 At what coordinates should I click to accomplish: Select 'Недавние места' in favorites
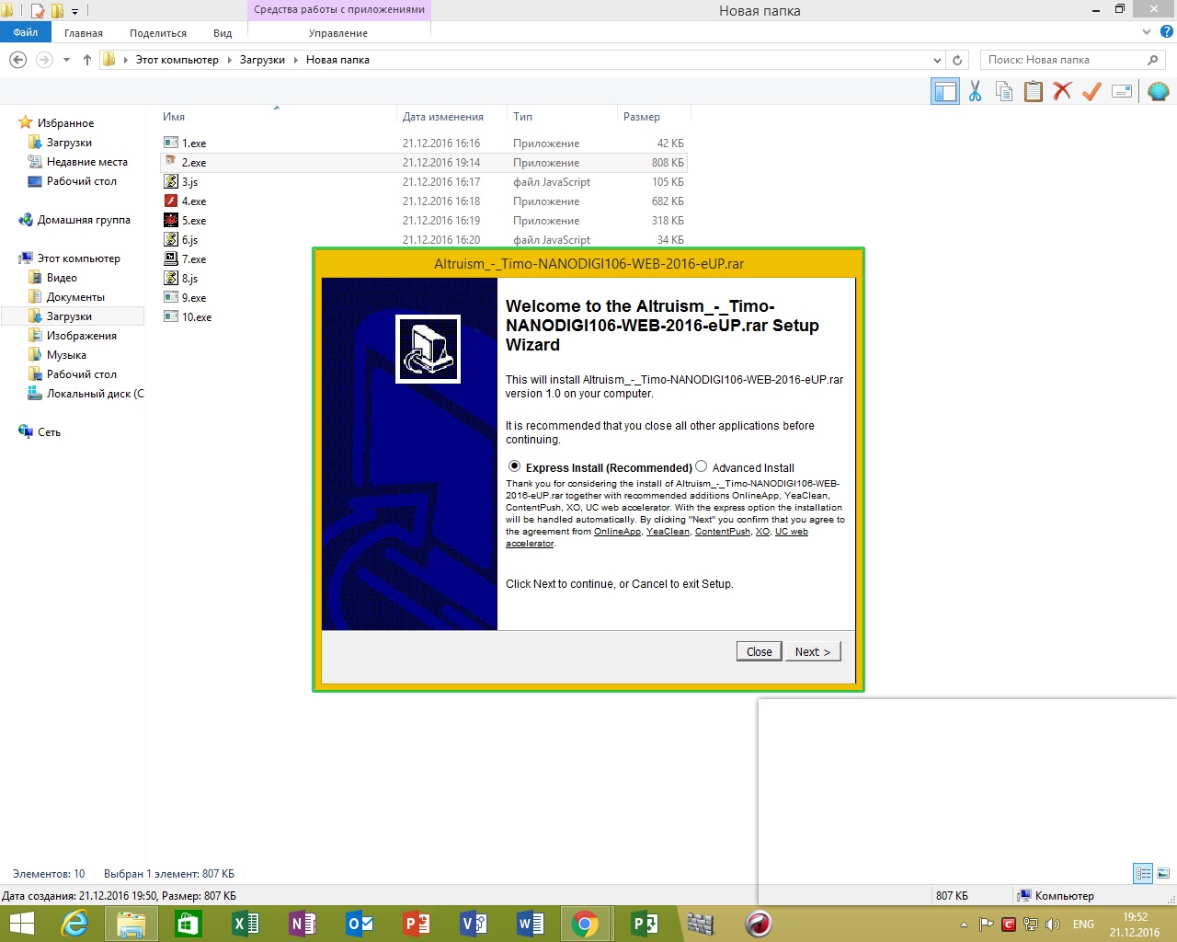pyautogui.click(x=87, y=162)
